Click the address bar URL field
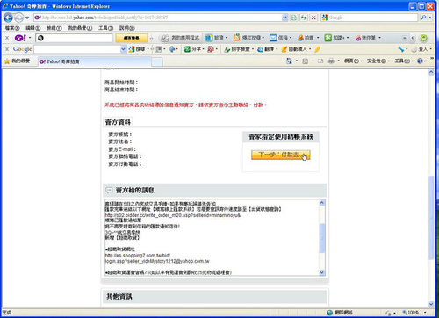This screenshot has height=318, width=439. pyautogui.click(x=158, y=18)
